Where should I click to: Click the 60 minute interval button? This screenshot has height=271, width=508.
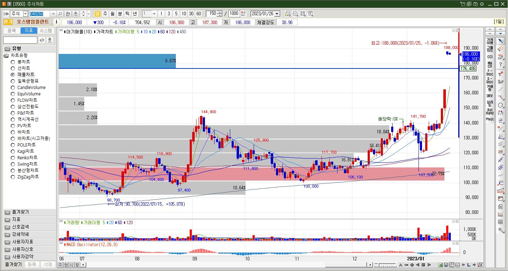pos(199,13)
